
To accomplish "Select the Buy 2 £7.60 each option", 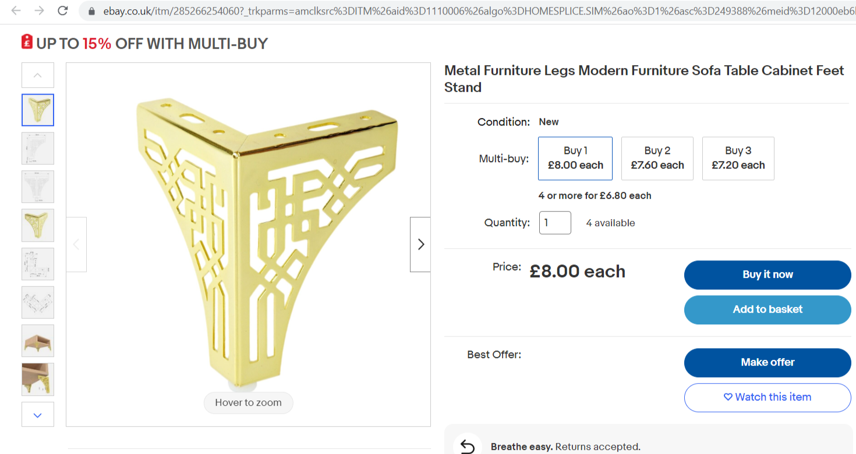I will (657, 158).
